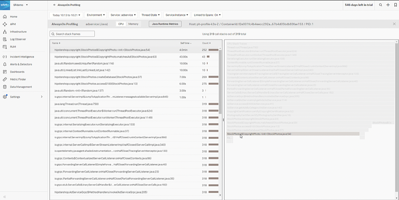399x200 pixels.
Task: Click the plus icon in top bar
Action: coord(388,5)
